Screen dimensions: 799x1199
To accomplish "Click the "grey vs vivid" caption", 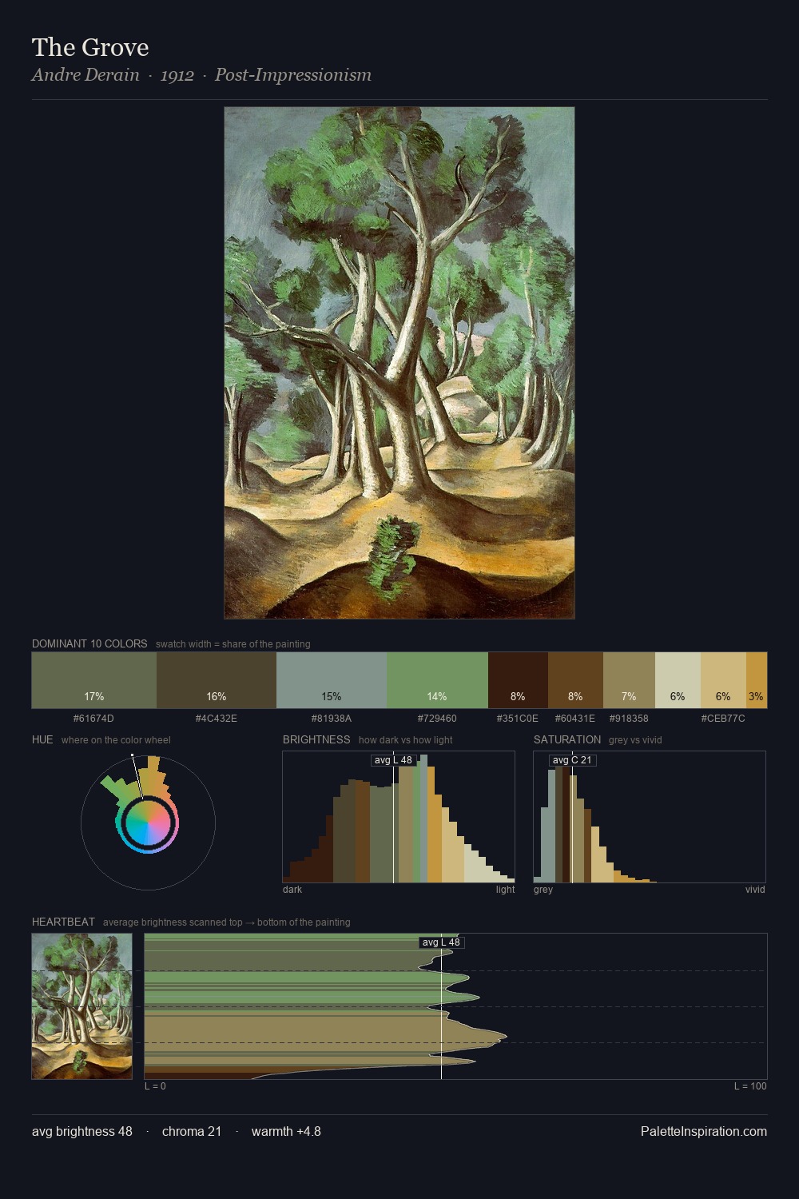I will click(x=635, y=740).
